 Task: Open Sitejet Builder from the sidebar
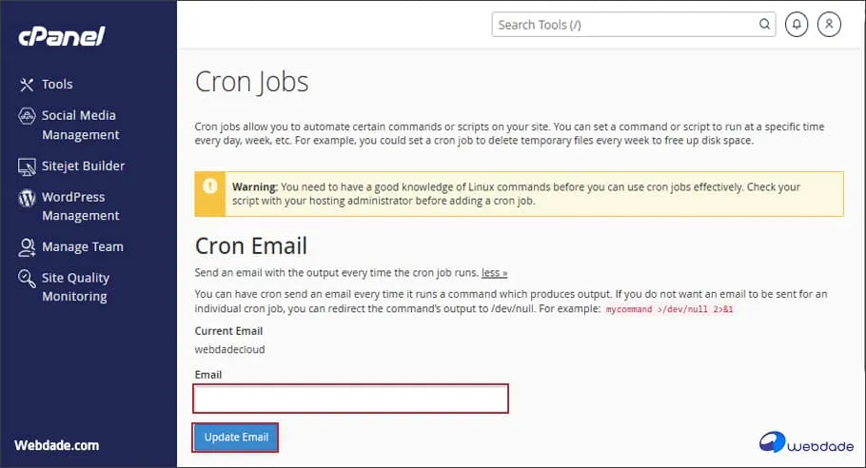(83, 166)
